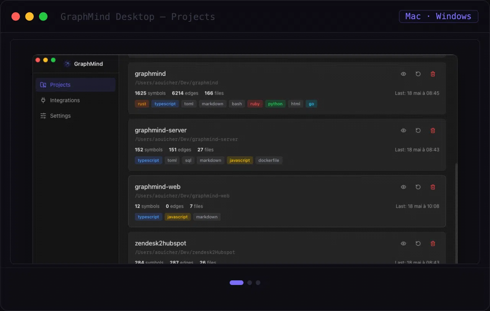Click the go language tag
This screenshot has height=311, width=490.
(311, 104)
